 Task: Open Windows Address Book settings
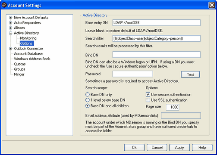click(x=32, y=59)
